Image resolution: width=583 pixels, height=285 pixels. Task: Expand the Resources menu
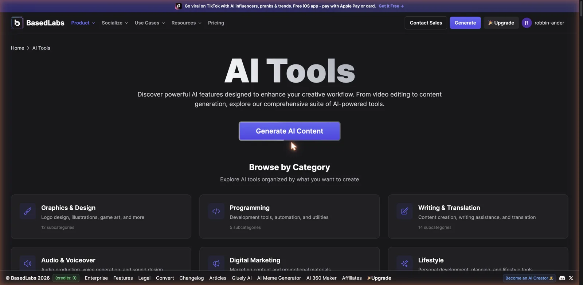pos(186,23)
